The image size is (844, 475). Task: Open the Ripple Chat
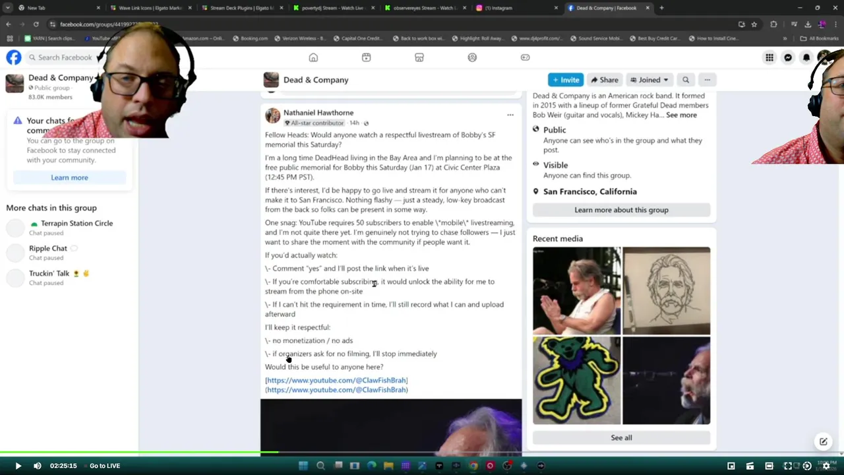(69, 253)
